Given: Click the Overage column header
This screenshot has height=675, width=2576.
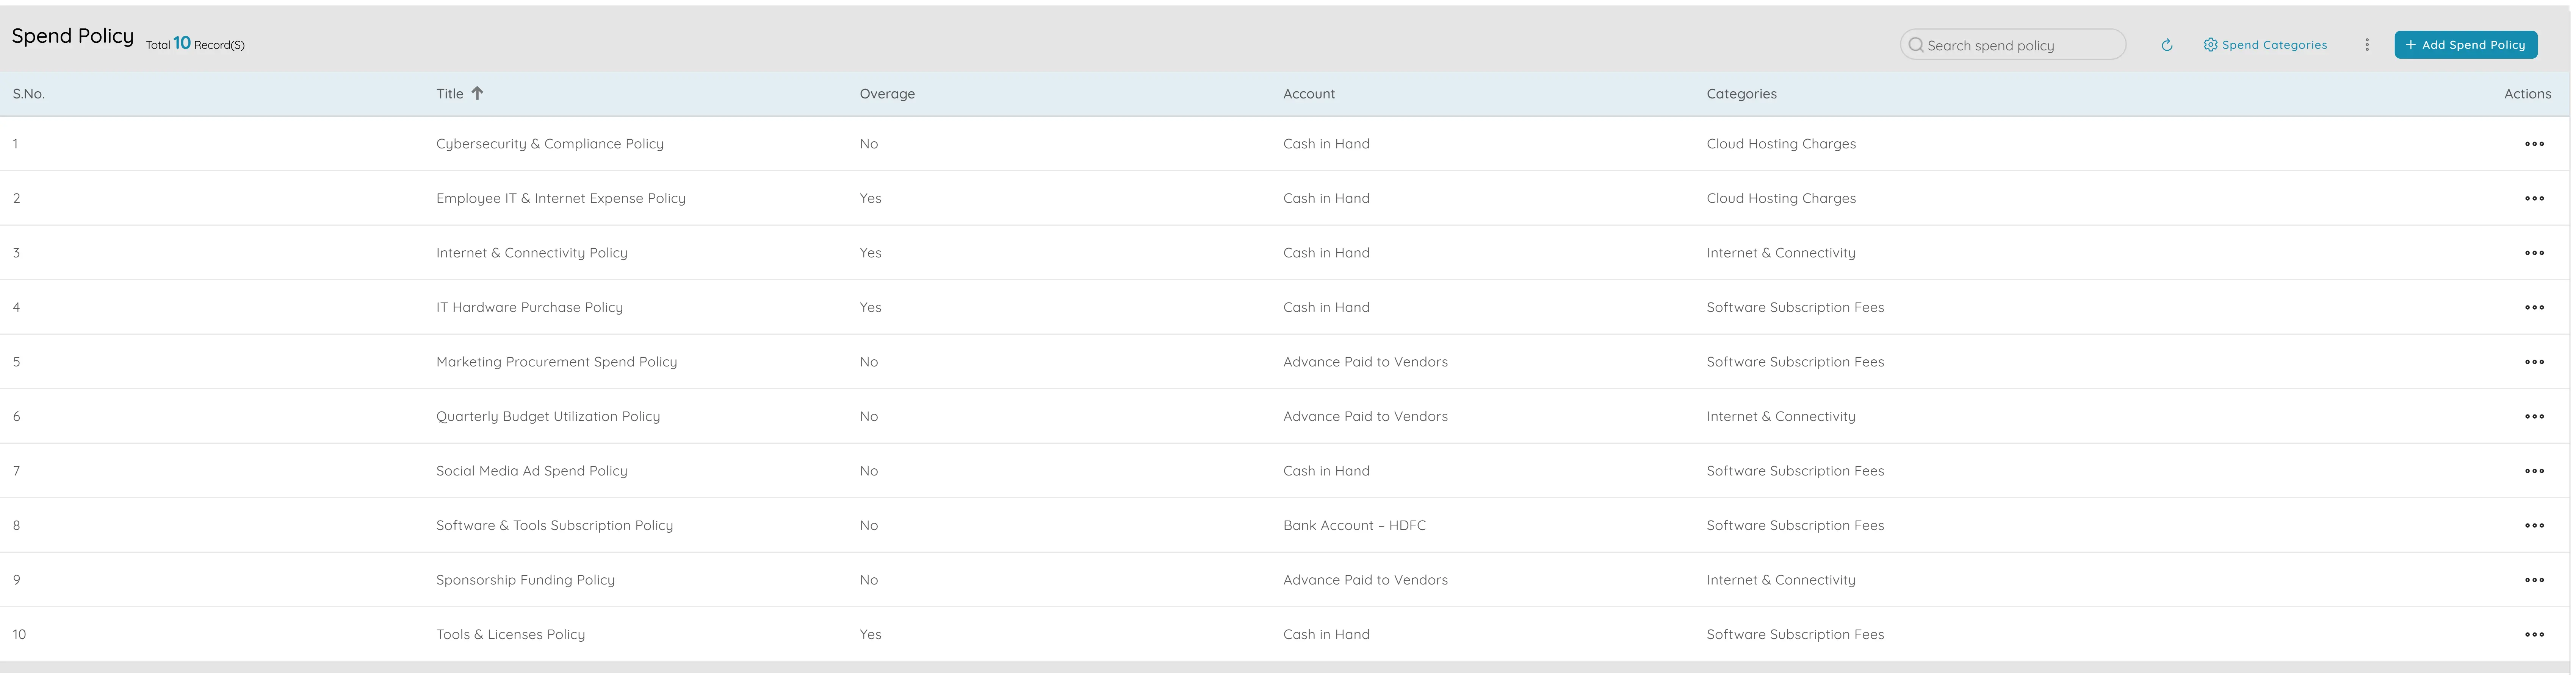Looking at the screenshot, I should pos(886,94).
